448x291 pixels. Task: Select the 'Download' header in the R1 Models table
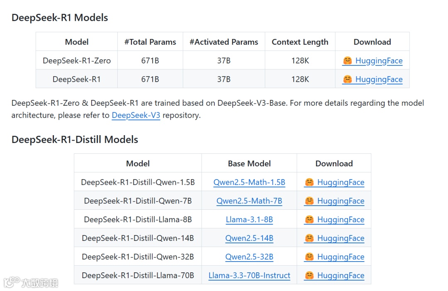coord(372,42)
